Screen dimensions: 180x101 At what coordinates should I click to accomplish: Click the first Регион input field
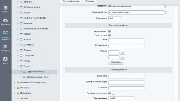pyautogui.click(x=114, y=52)
